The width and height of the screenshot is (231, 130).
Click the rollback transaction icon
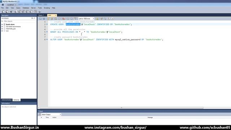(71, 19)
